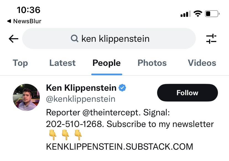Open the search filter settings icon
The width and height of the screenshot is (229, 161).
(x=211, y=39)
